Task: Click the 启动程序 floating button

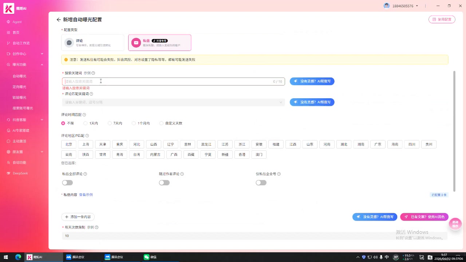Action: (x=455, y=224)
